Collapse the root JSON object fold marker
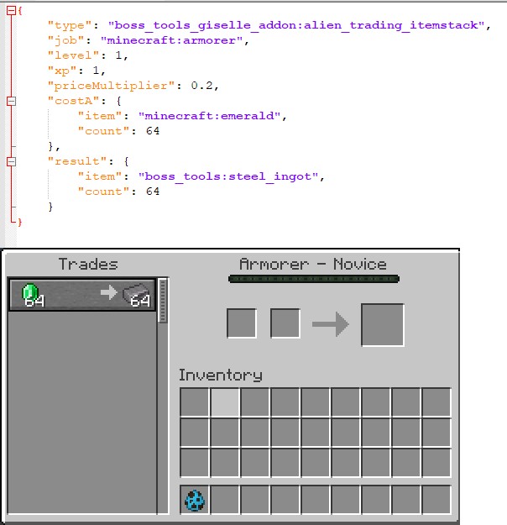 point(10,10)
